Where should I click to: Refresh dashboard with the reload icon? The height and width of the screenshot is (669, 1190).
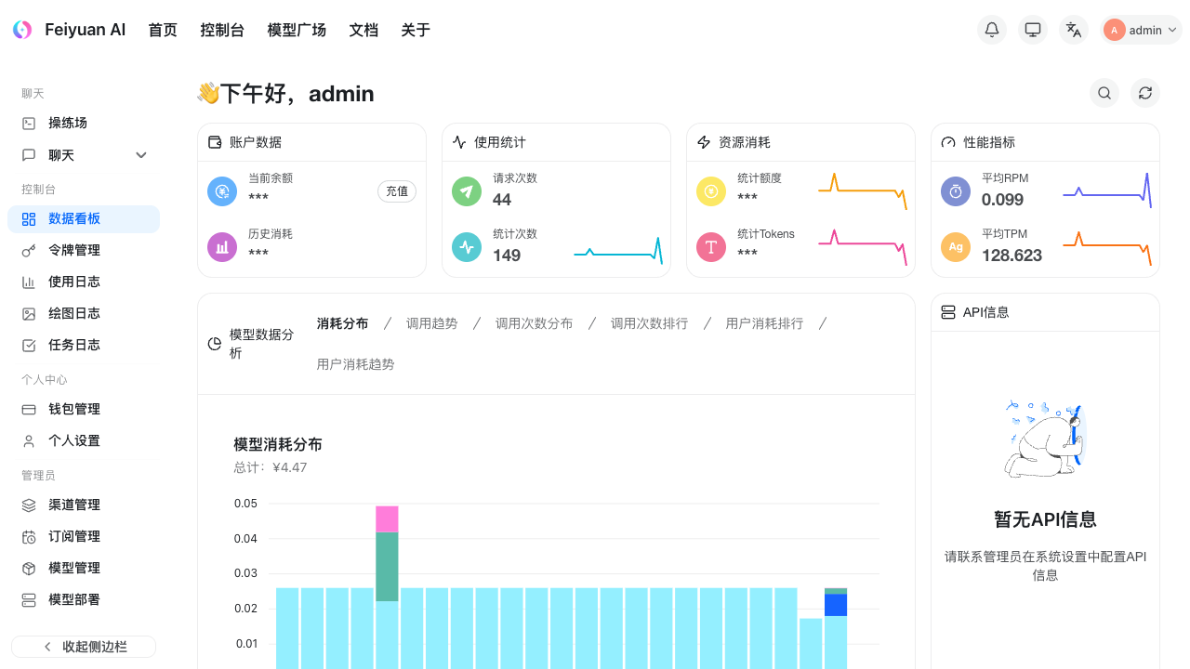pyautogui.click(x=1145, y=93)
